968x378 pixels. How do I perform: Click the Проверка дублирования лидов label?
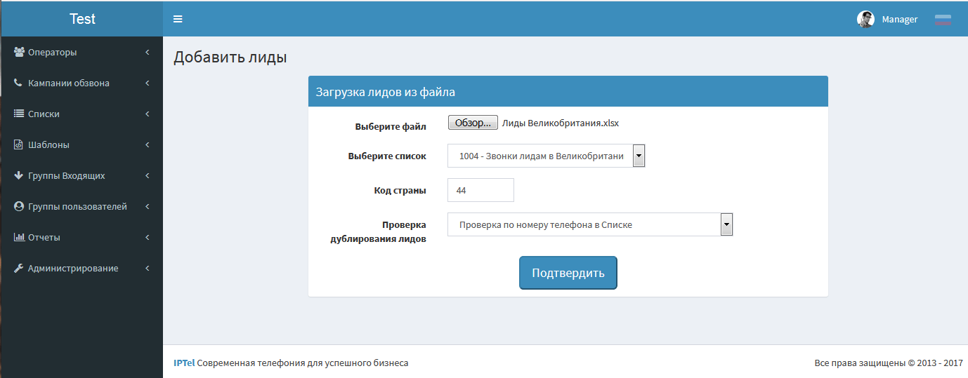tap(378, 231)
